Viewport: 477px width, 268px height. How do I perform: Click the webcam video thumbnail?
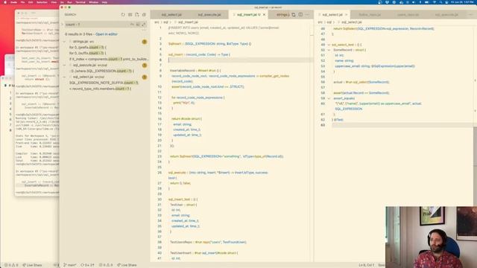click(431, 237)
